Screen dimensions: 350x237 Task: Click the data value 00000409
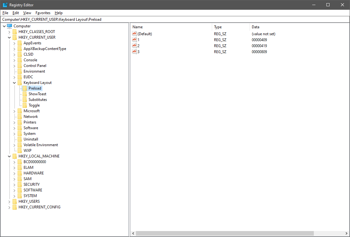click(x=259, y=40)
